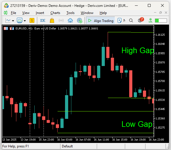Click the EURUSD, H1 chart title text
The width and height of the screenshot is (171, 150).
coord(24,29)
